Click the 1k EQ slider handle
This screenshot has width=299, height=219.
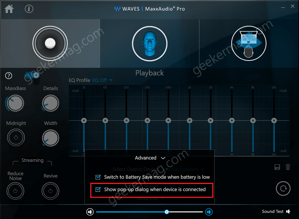tap(189, 121)
